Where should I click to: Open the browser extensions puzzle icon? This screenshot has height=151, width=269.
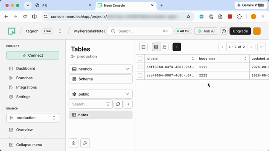239,17
